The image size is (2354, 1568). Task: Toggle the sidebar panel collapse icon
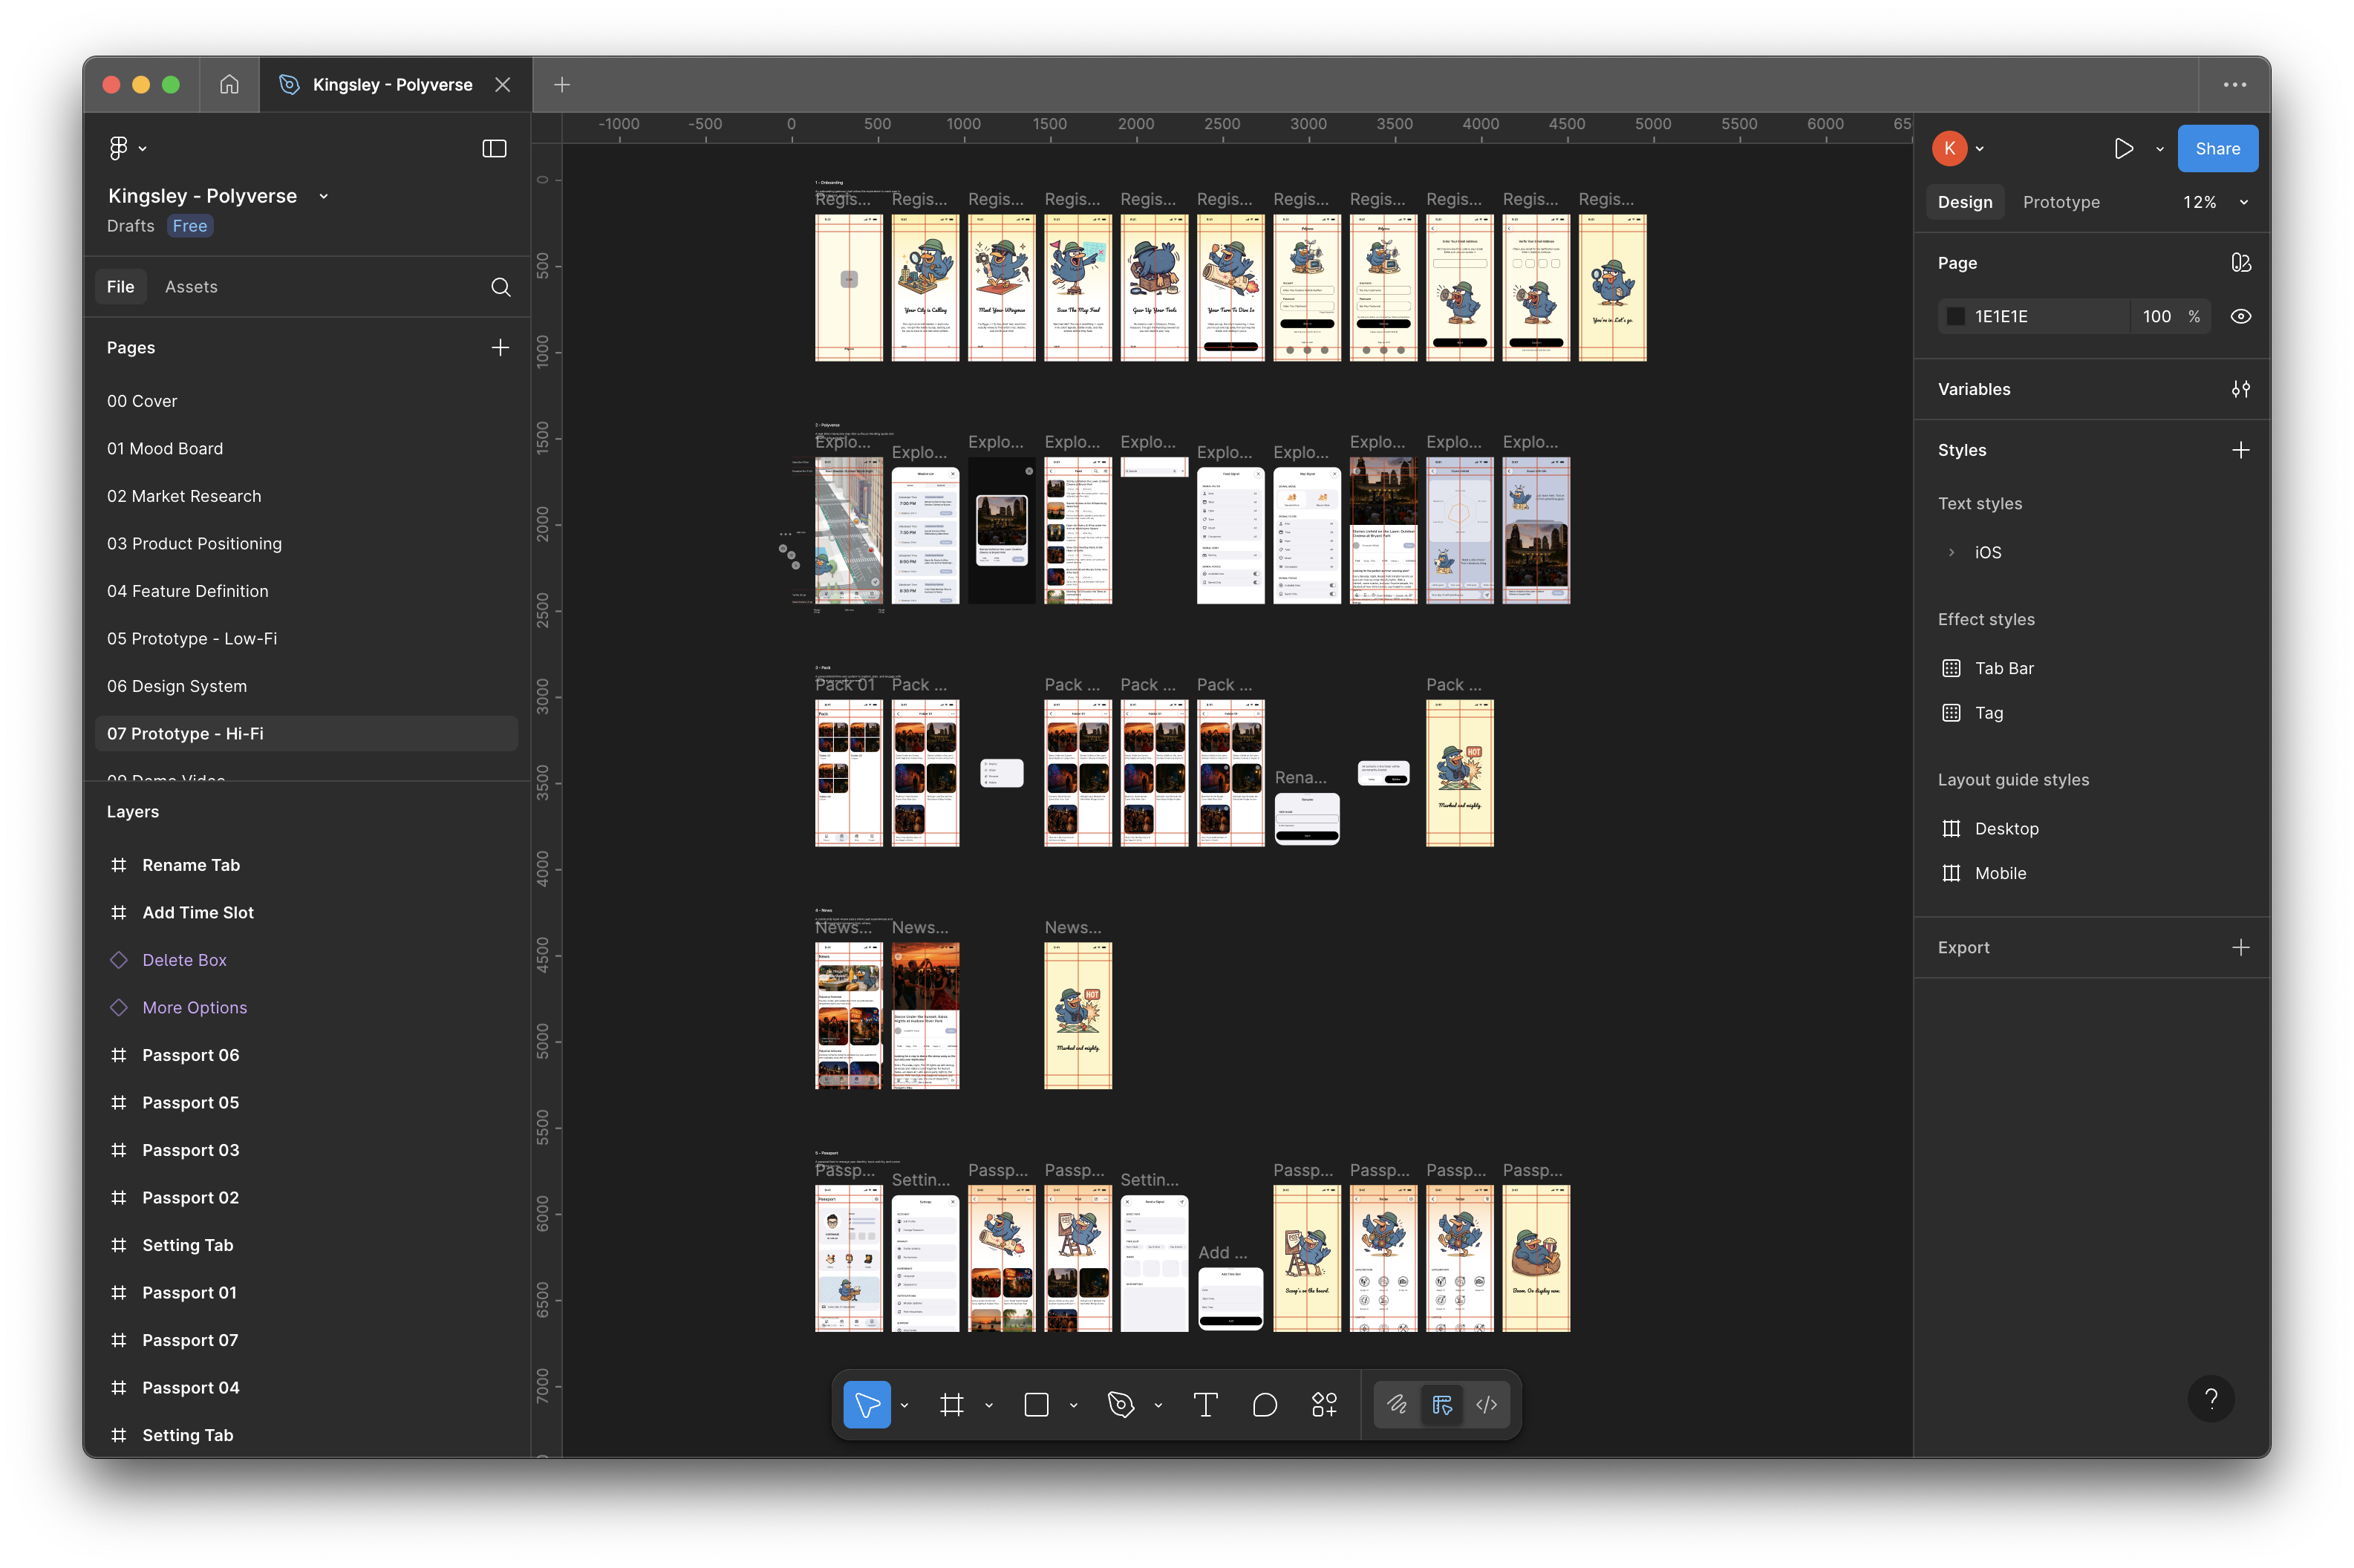coord(494,149)
